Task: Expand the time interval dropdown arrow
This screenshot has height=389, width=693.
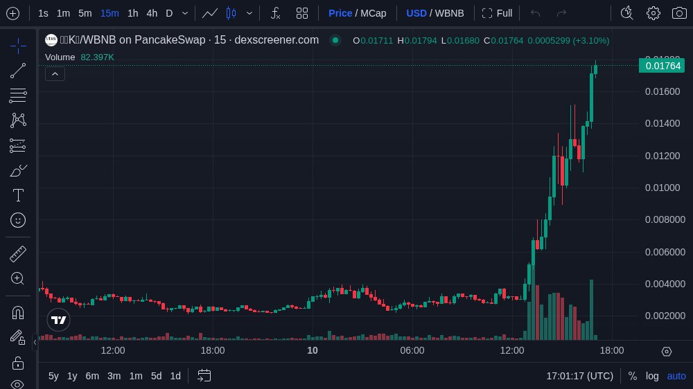Action: [185, 13]
